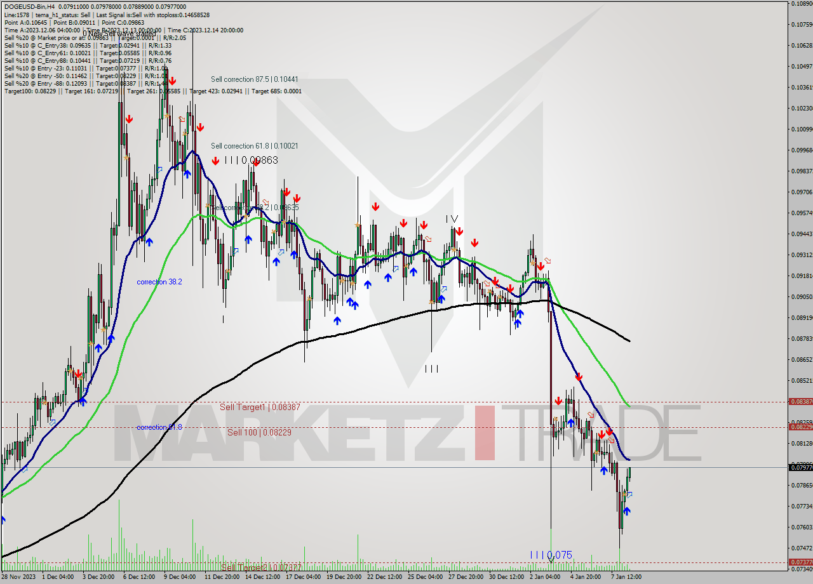Click the 'Sell %20 @ Entry -88: 0.12093' line
Viewport: 813px width, 584px height.
86,83
